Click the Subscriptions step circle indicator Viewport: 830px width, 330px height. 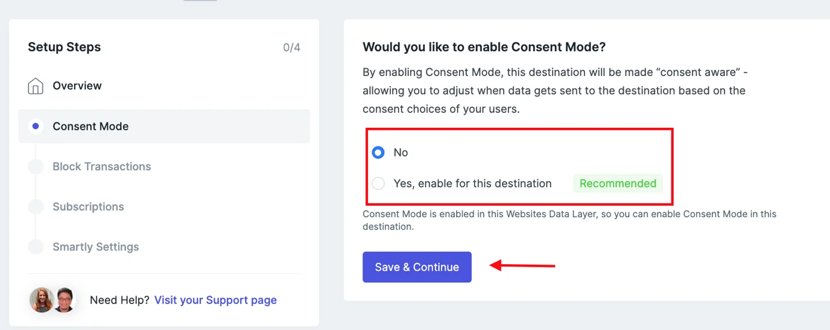36,207
